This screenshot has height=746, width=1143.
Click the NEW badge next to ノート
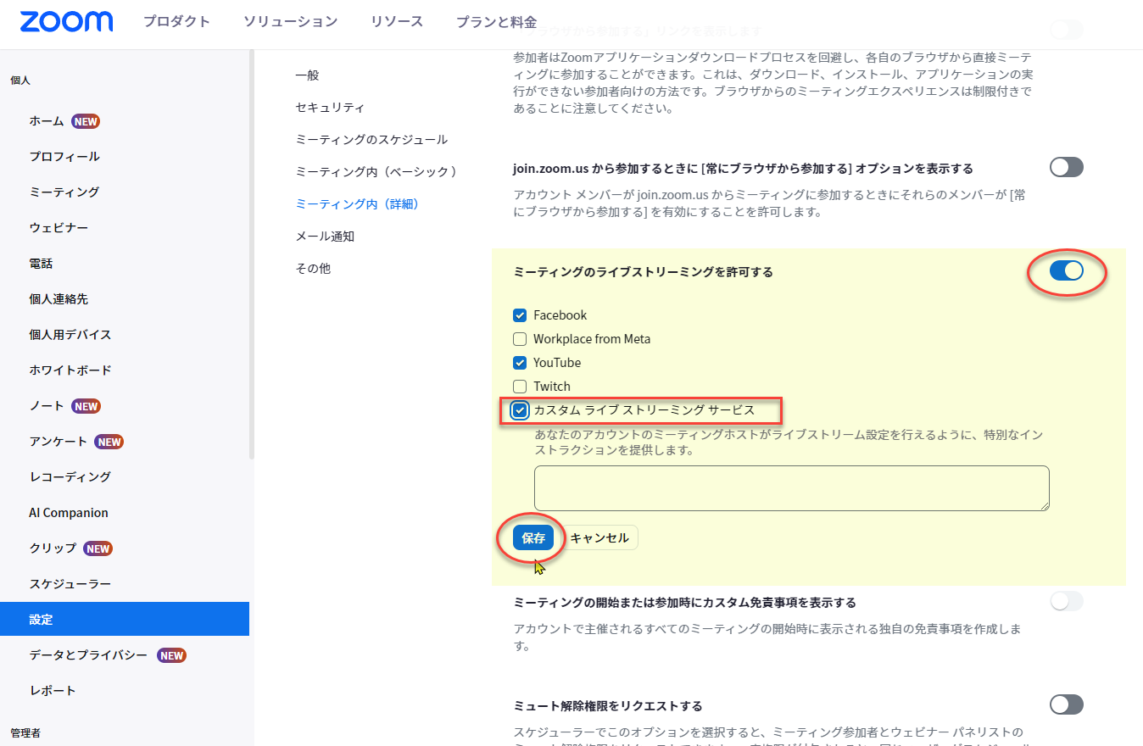coord(86,406)
